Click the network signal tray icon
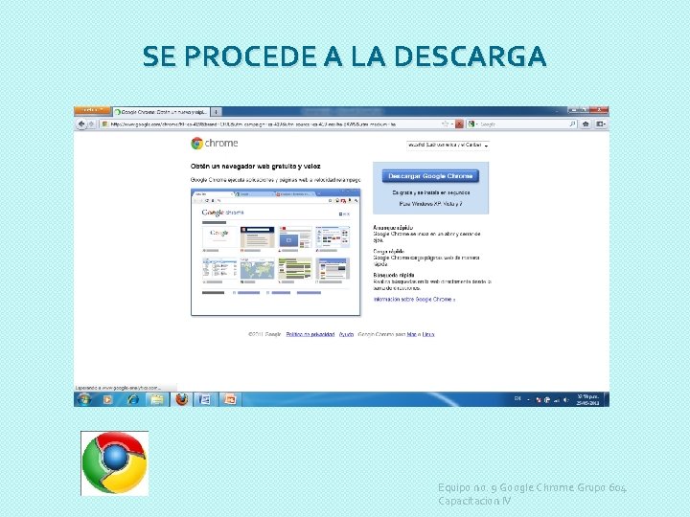 [x=557, y=400]
